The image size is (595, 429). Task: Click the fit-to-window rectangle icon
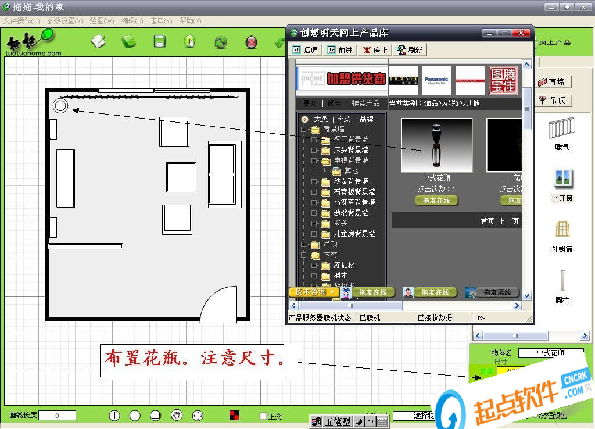coord(156,416)
